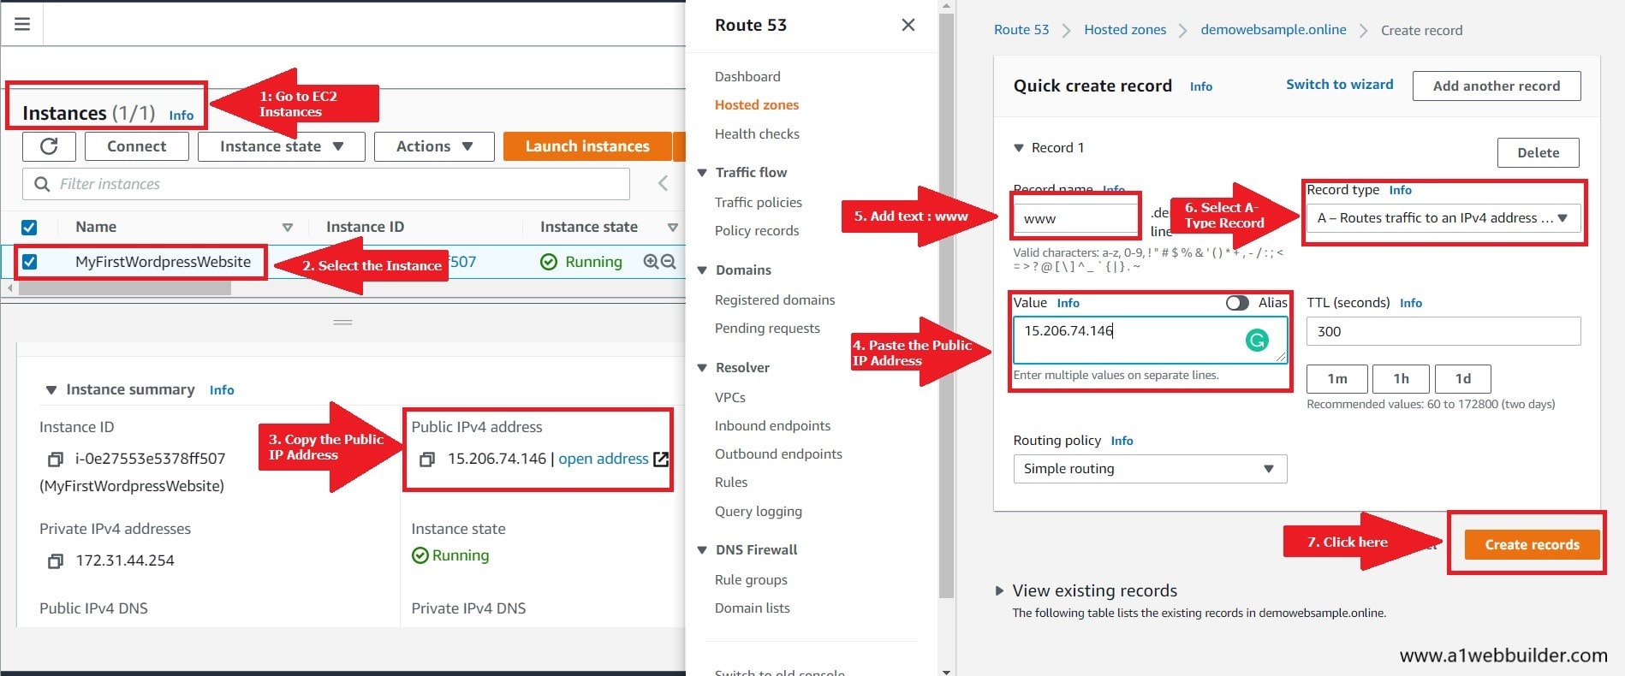
Task: Go to Policy records
Action: pos(757,230)
